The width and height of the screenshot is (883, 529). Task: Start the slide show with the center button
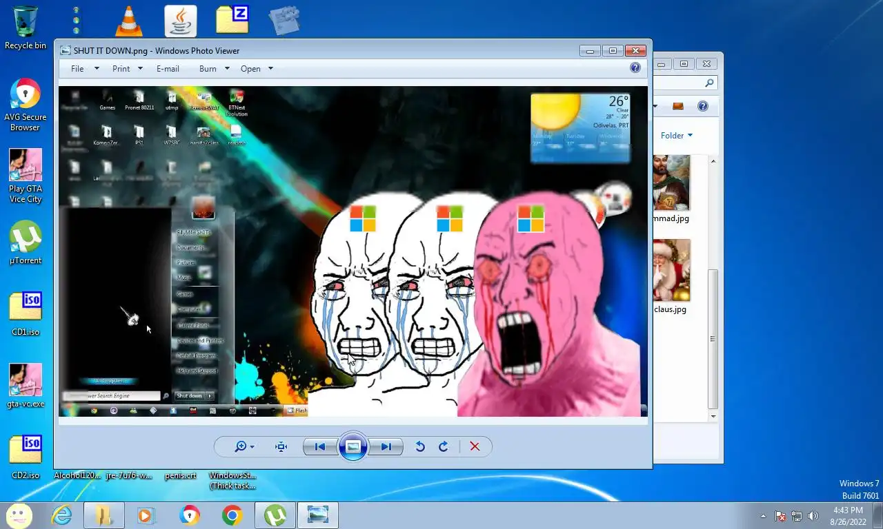pyautogui.click(x=353, y=446)
